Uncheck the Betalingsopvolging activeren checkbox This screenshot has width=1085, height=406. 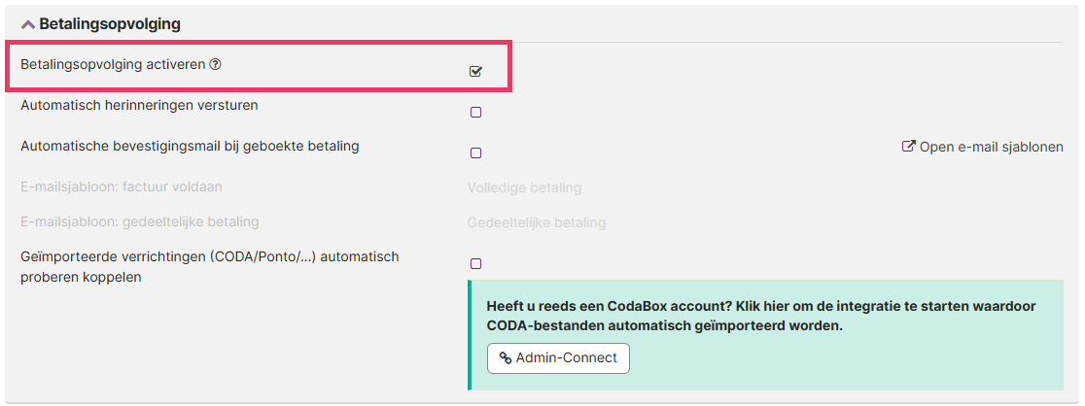pyautogui.click(x=475, y=71)
